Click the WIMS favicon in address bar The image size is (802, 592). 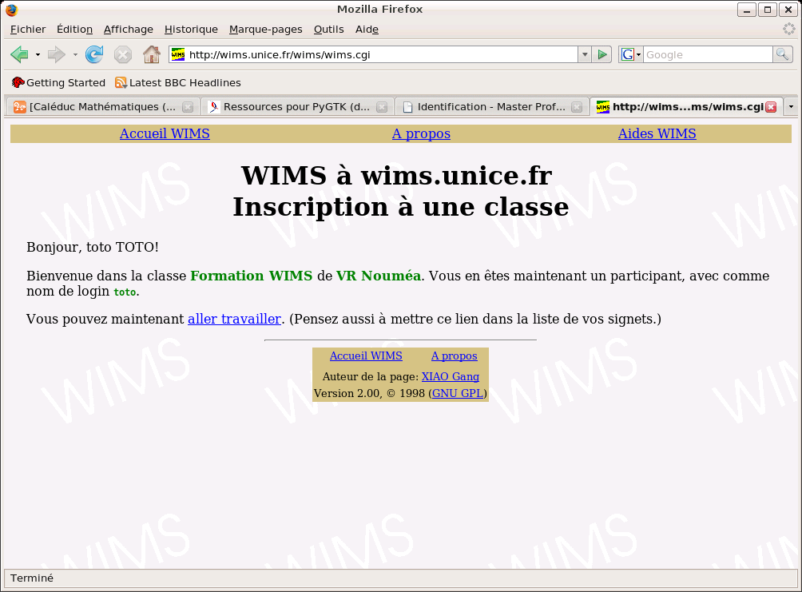point(178,54)
